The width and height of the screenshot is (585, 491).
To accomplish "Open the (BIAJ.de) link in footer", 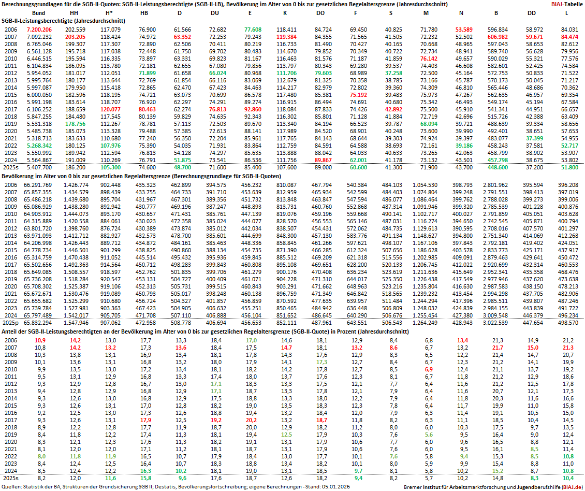I will [x=572, y=487].
